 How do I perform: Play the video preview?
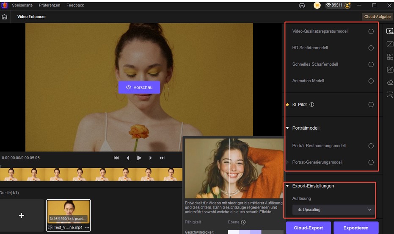click(139, 158)
